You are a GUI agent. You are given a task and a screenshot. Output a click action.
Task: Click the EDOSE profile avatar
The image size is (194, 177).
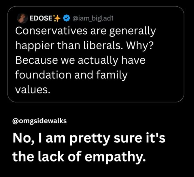(22, 18)
